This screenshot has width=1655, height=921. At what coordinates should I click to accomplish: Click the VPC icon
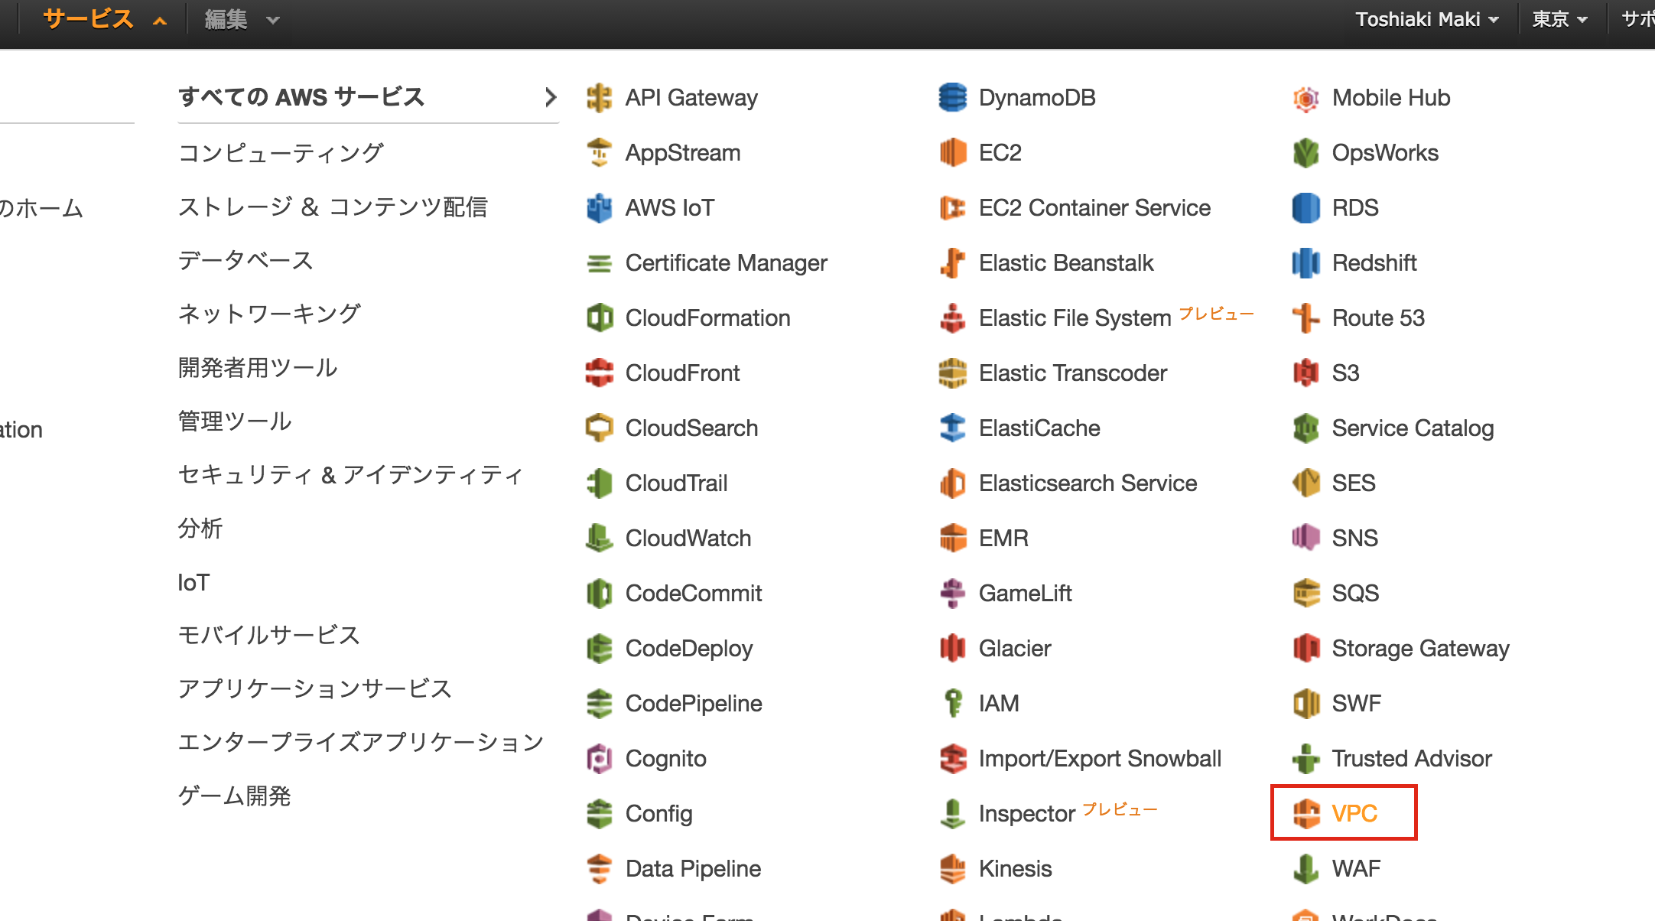click(1305, 814)
